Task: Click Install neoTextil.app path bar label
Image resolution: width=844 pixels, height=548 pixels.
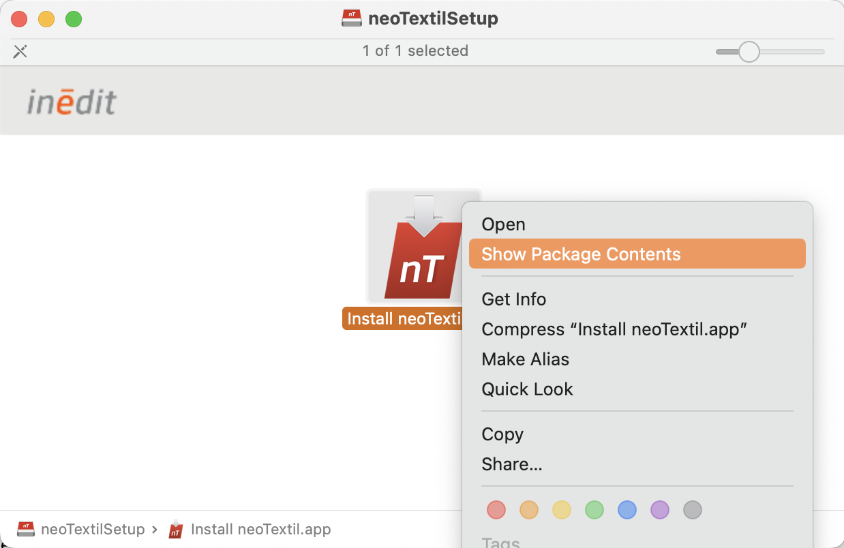Action: pyautogui.click(x=261, y=529)
